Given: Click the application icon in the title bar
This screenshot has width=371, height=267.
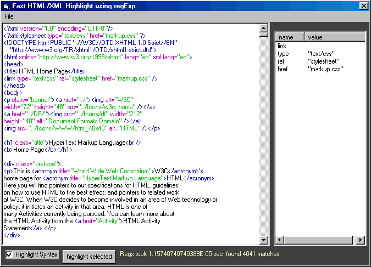Looking at the screenshot, I should 6,6.
